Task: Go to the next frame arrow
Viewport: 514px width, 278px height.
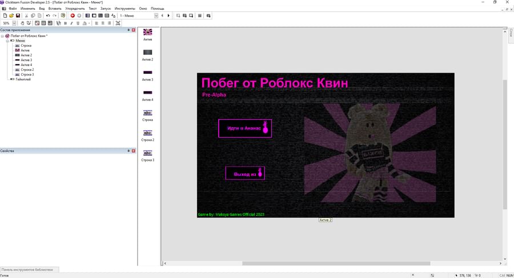Action: pos(168,15)
